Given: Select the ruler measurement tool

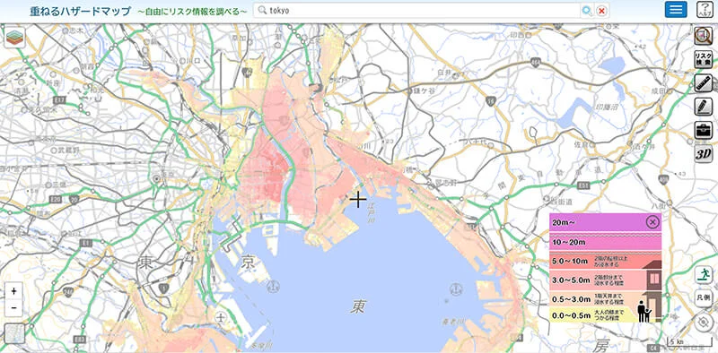Looking at the screenshot, I should coord(703,83).
